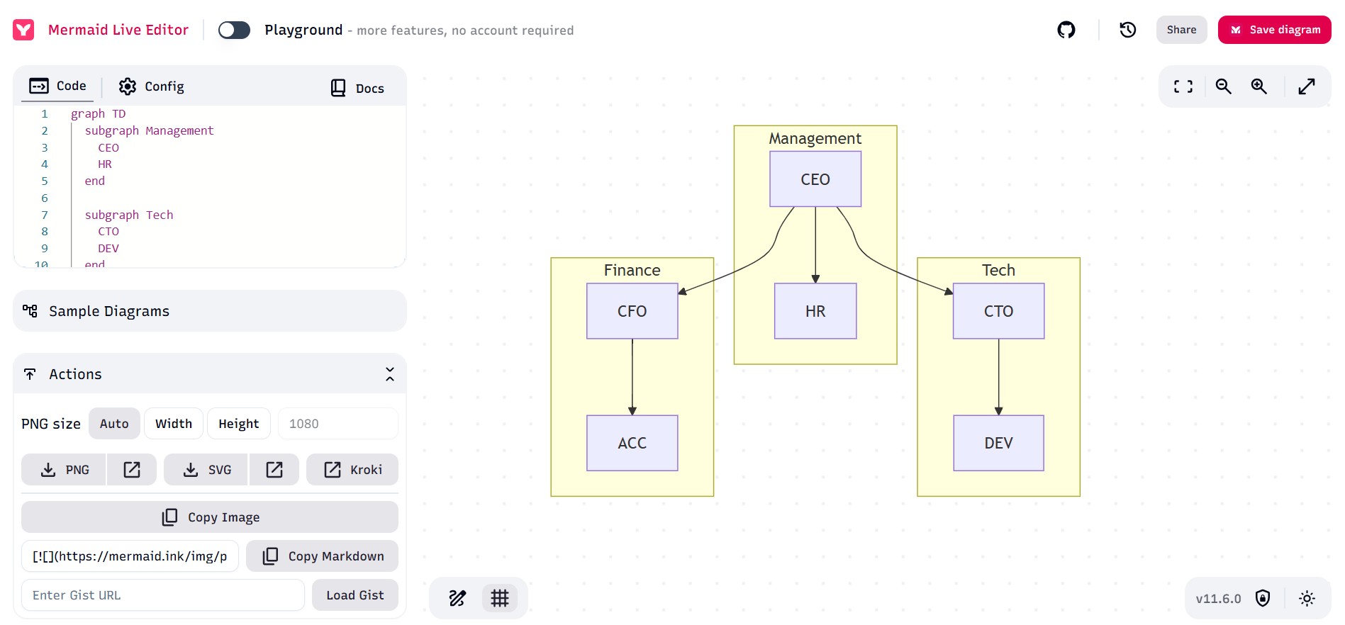Click code line 'subgraph Tech'

click(128, 215)
